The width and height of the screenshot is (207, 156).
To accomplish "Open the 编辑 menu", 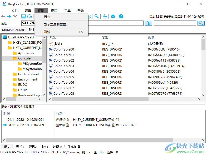I will click(x=28, y=11).
